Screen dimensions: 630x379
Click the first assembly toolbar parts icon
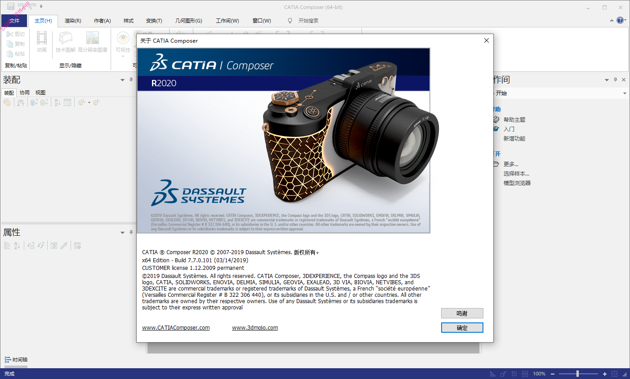click(7, 102)
